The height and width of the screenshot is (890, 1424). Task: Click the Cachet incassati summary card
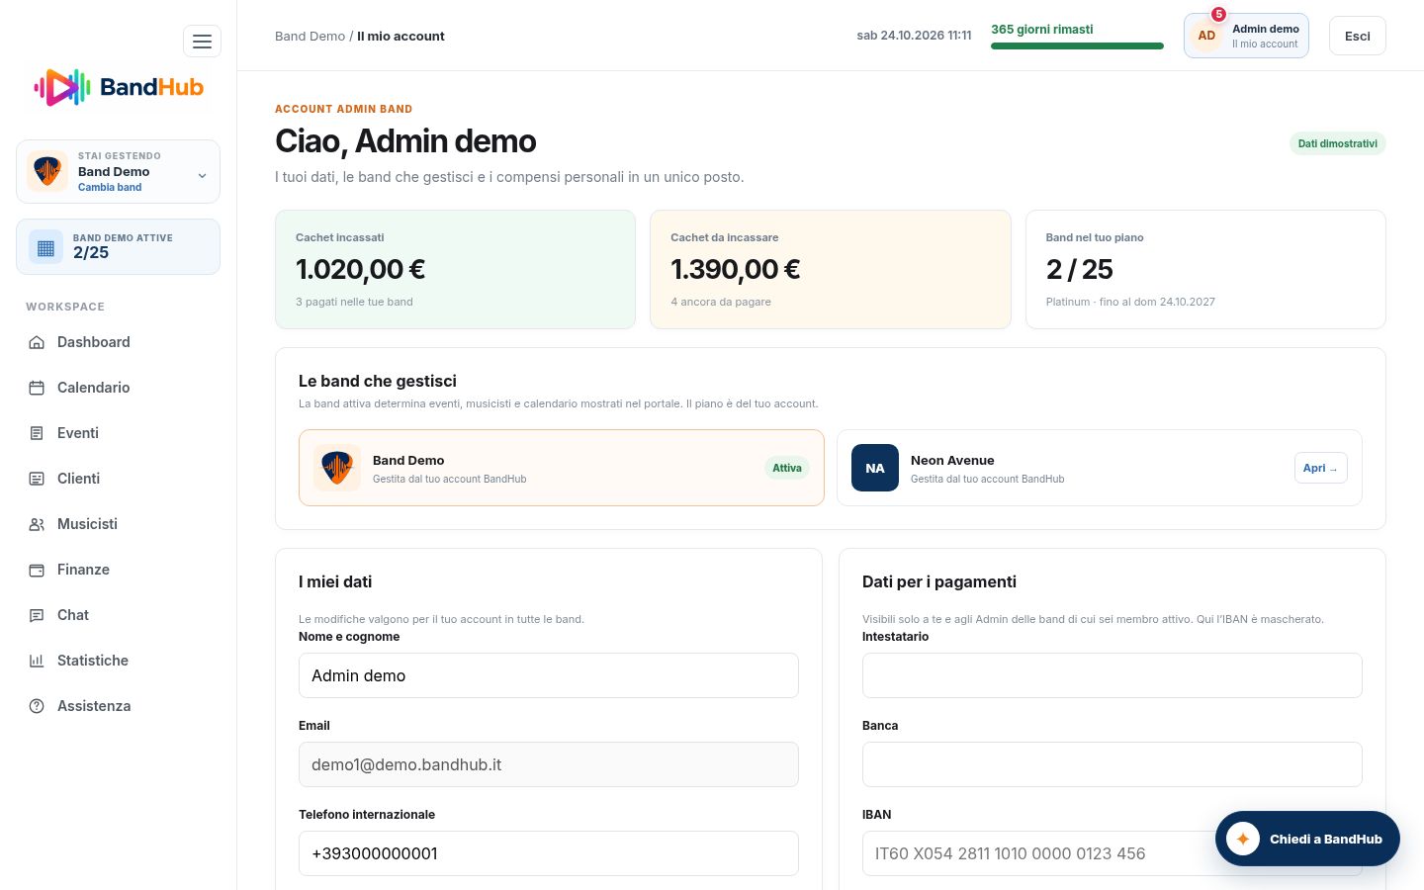click(455, 269)
